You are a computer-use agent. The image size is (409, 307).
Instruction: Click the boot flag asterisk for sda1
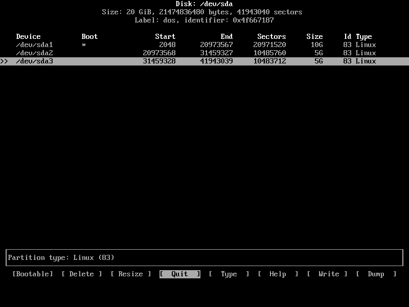(84, 45)
